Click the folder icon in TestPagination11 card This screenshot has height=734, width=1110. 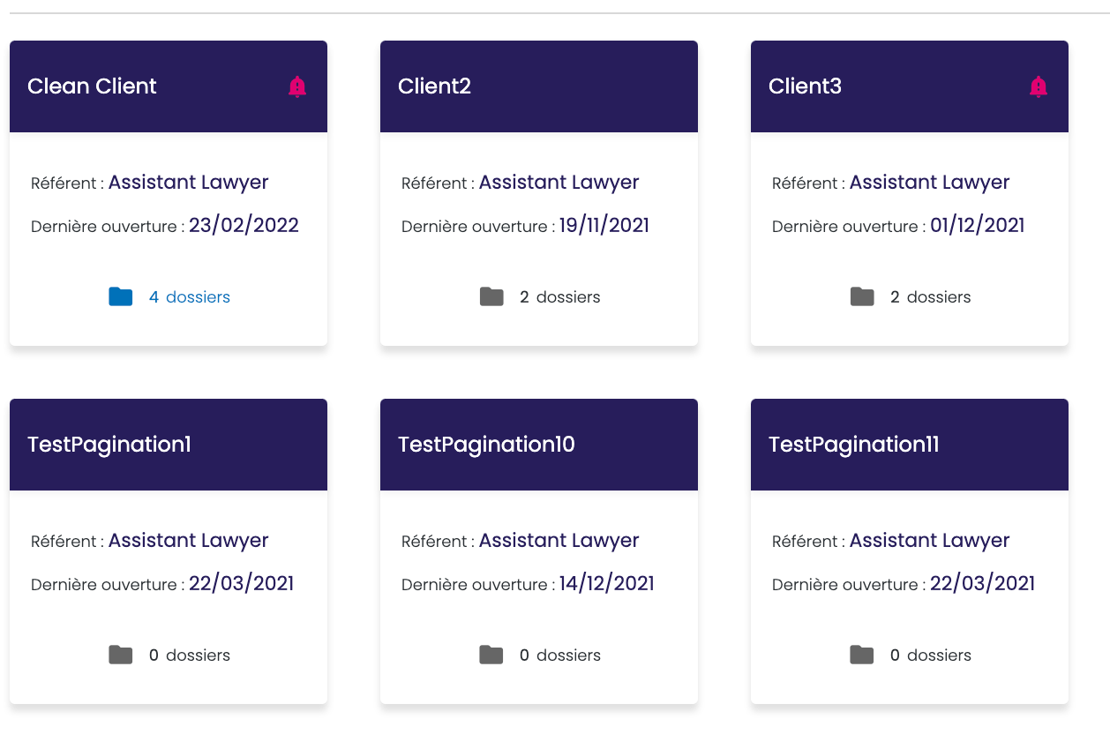[862, 655]
